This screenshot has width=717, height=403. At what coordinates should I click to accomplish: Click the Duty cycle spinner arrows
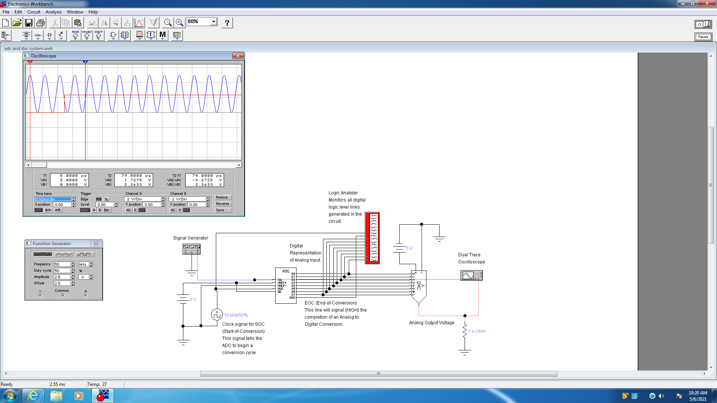72,271
